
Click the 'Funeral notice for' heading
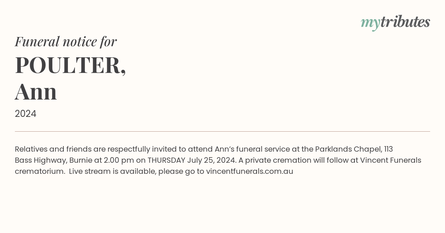coord(66,42)
